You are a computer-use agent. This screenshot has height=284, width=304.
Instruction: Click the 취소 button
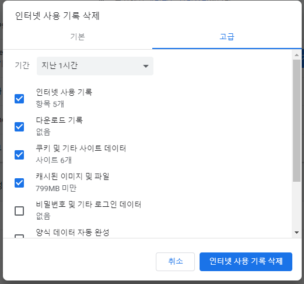click(x=175, y=262)
